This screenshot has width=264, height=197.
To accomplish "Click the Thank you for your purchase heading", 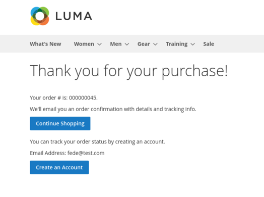I will coord(129,71).
